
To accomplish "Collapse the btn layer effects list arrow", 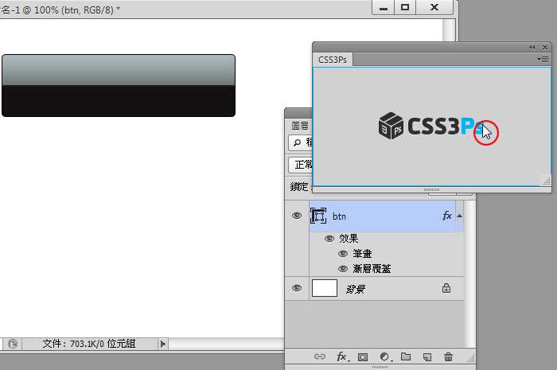I will (460, 216).
